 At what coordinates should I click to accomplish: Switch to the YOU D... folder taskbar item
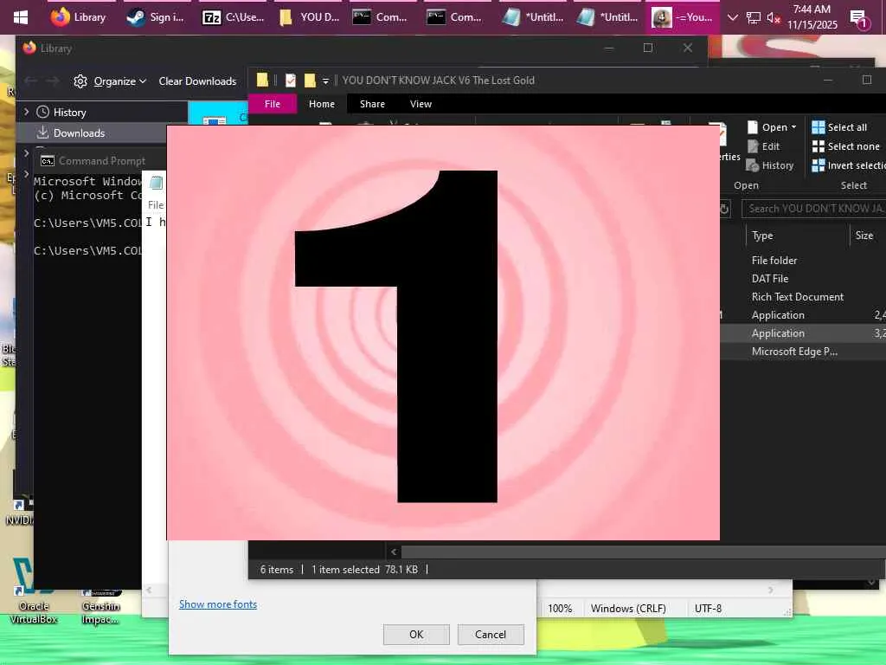pyautogui.click(x=309, y=17)
